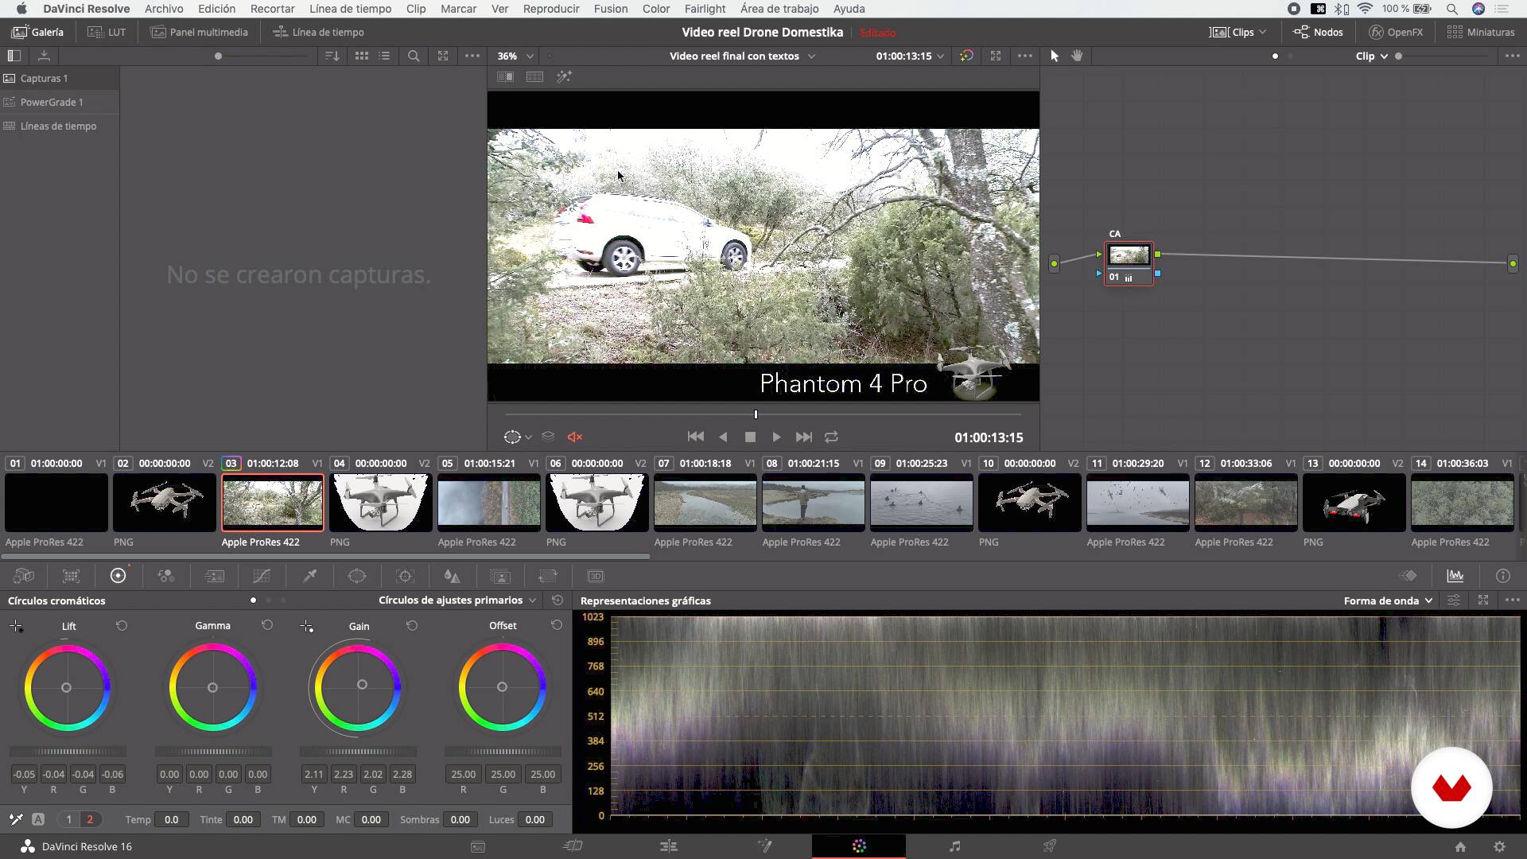The width and height of the screenshot is (1527, 859).
Task: Select clip 07 river thumbnail
Action: pyautogui.click(x=705, y=502)
